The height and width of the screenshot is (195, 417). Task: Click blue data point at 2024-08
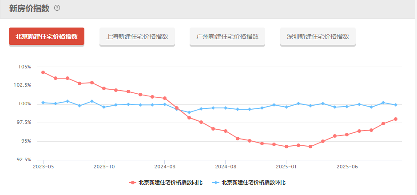[226, 108]
